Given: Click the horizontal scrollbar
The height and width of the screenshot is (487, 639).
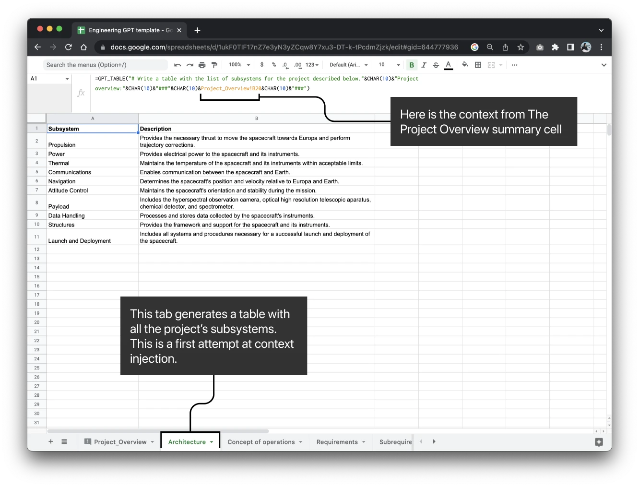Looking at the screenshot, I should pos(158,431).
